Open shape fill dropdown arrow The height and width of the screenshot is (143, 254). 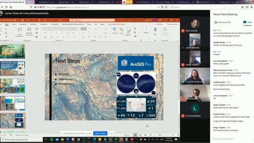[138, 29]
